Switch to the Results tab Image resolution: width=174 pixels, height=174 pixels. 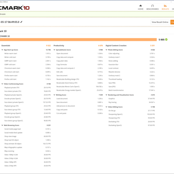[165, 7]
